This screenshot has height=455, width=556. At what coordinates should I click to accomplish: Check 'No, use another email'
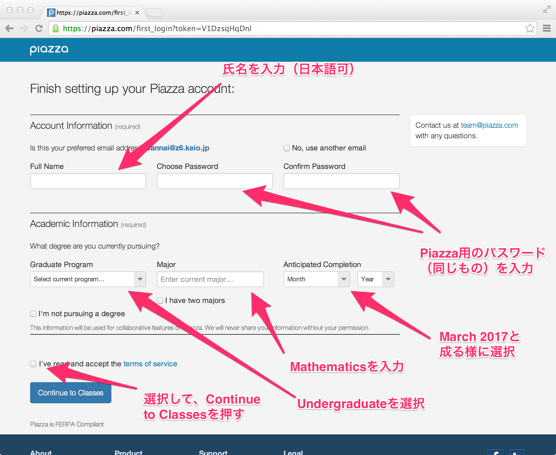[x=286, y=148]
